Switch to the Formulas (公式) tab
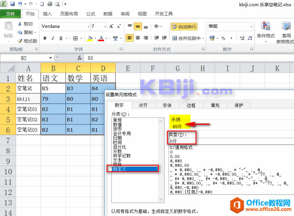Image resolution: width=294 pixels, height=216 pixels. 91,14
